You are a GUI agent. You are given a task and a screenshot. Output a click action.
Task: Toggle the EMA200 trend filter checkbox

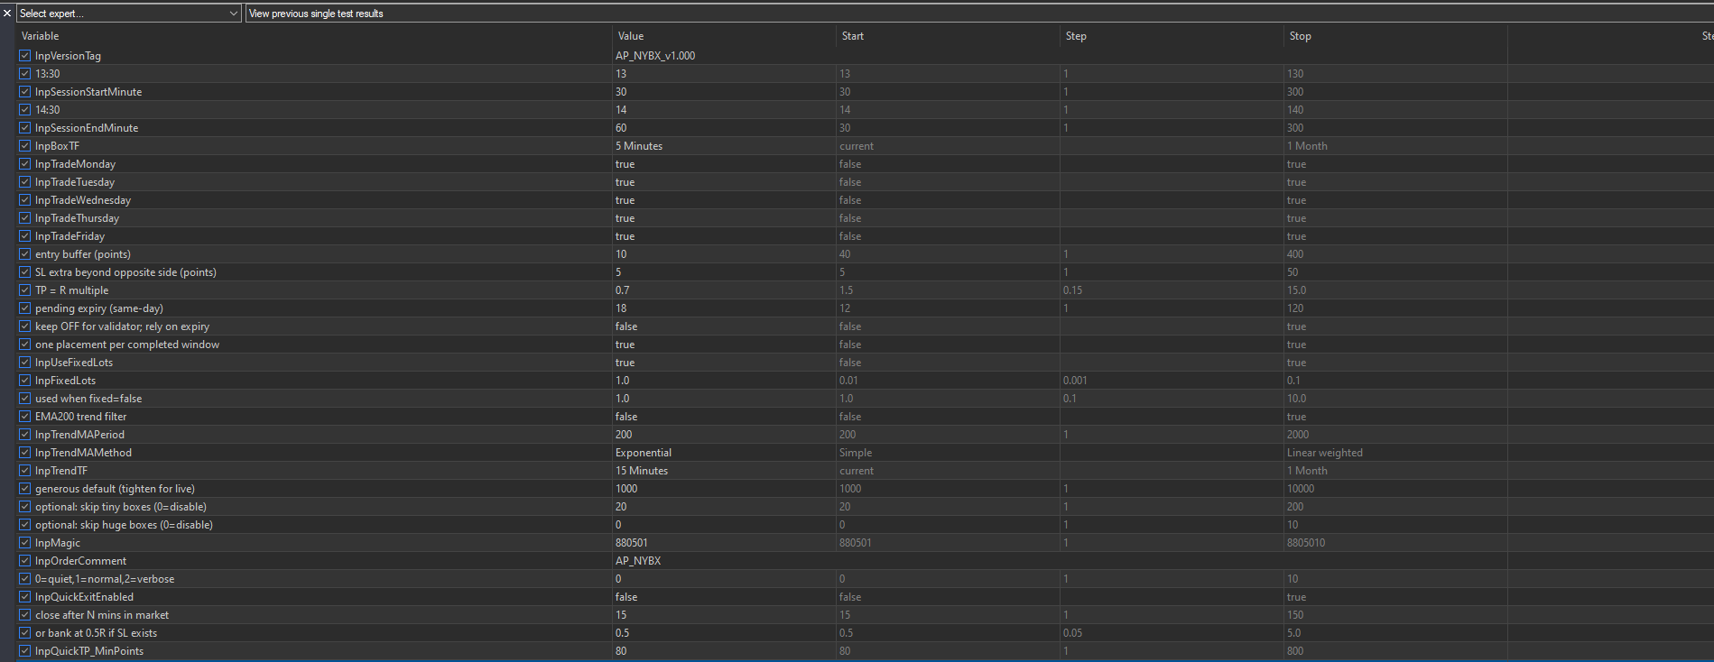pos(25,417)
